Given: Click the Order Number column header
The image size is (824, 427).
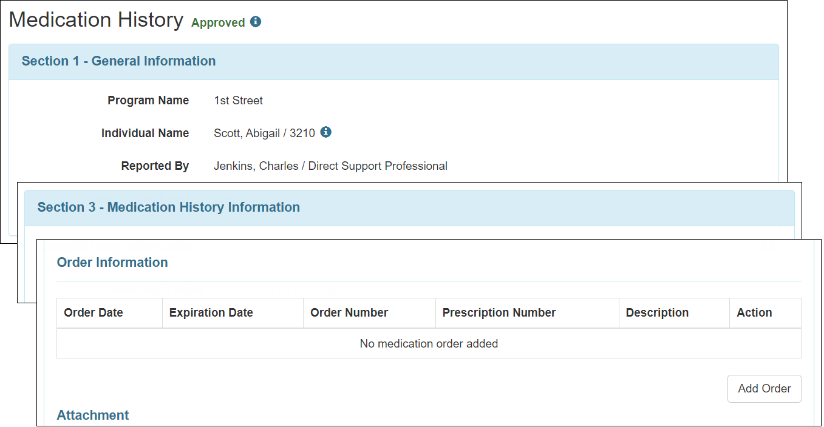Looking at the screenshot, I should click(369, 313).
